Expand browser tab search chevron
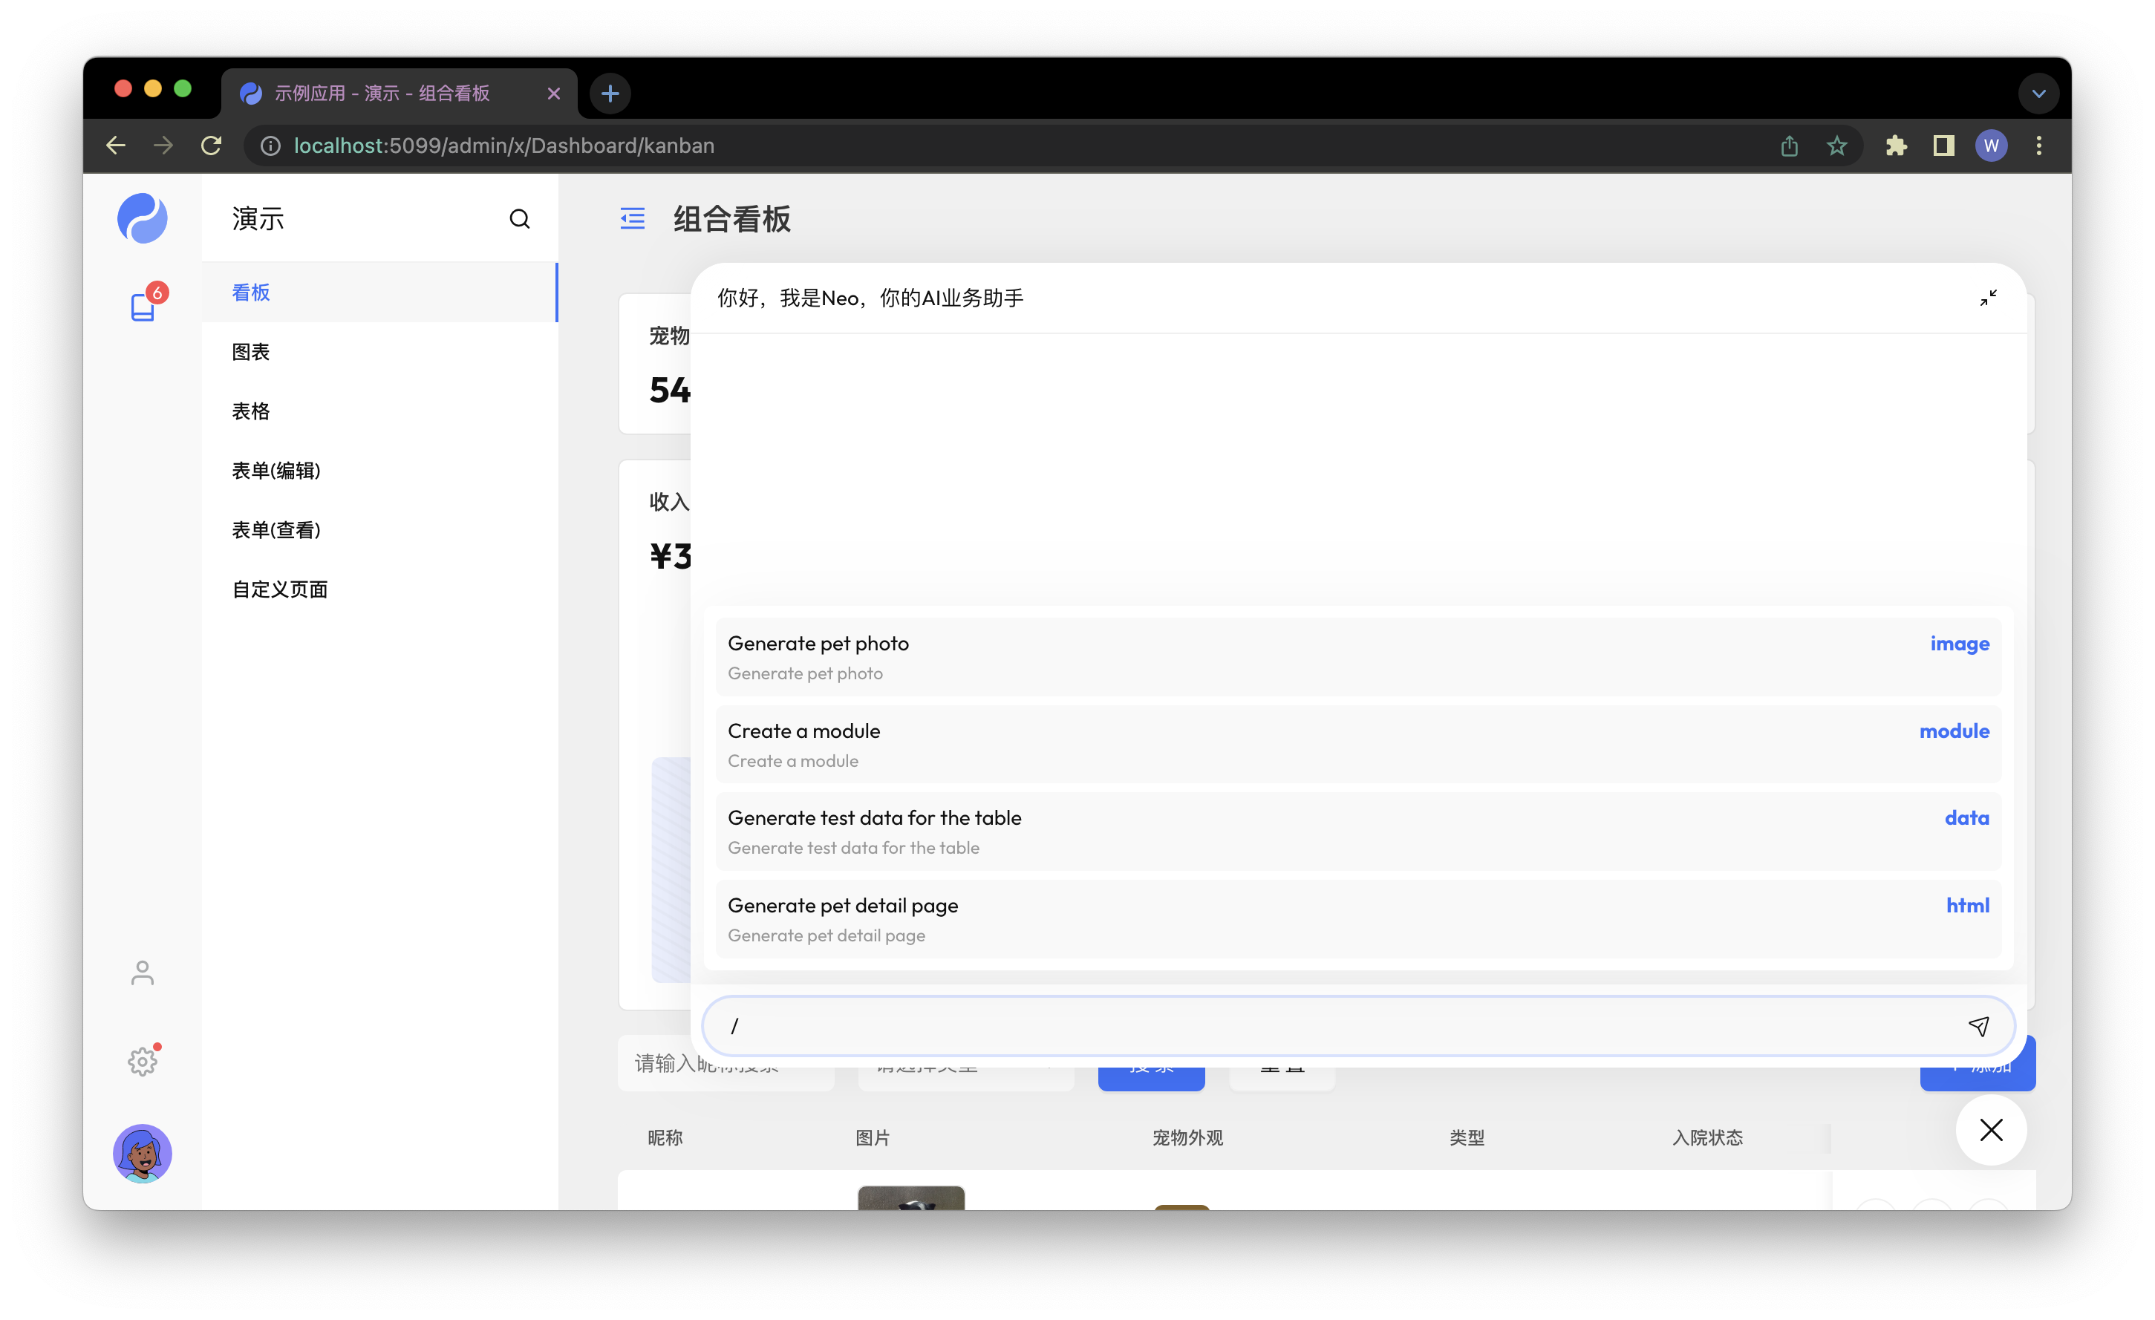This screenshot has height=1320, width=2155. click(x=2038, y=94)
